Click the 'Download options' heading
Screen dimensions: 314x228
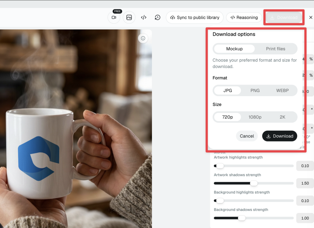click(x=234, y=34)
